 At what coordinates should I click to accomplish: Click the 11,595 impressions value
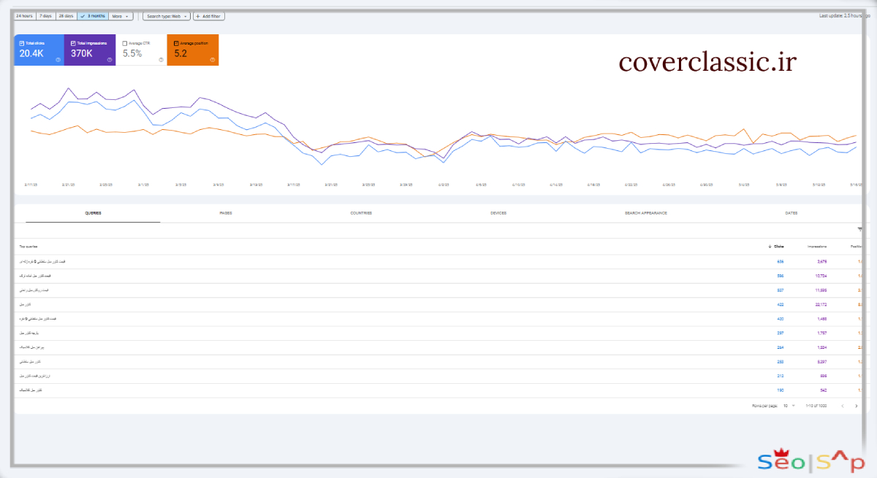click(x=821, y=290)
